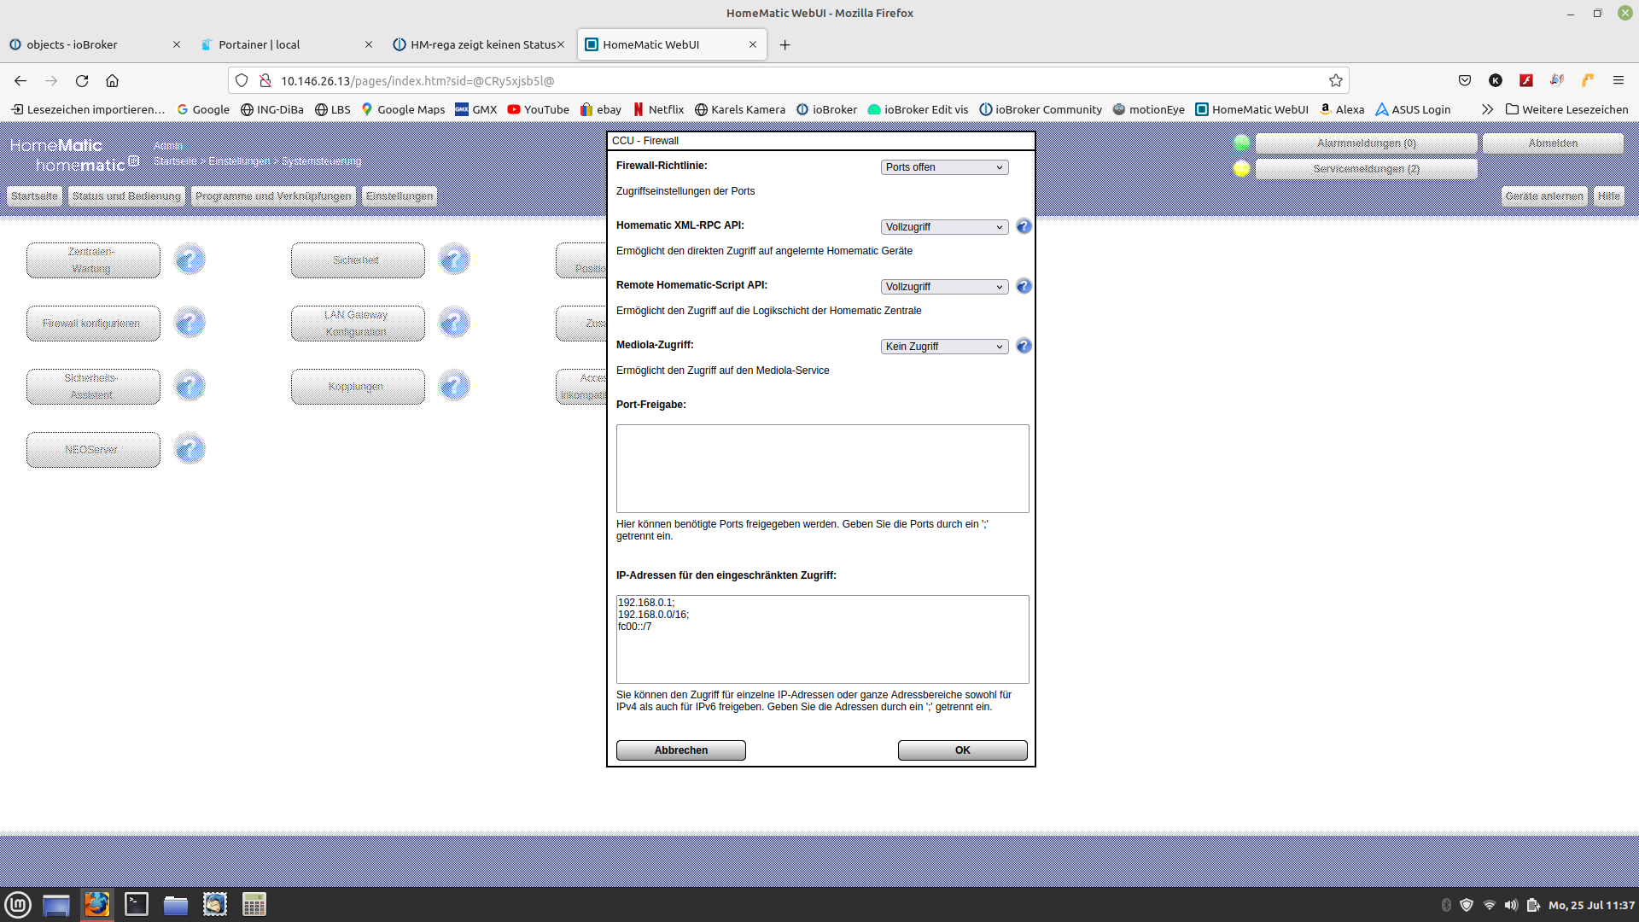
Task: Open Startseite menu in HomeMatic
Action: [34, 196]
